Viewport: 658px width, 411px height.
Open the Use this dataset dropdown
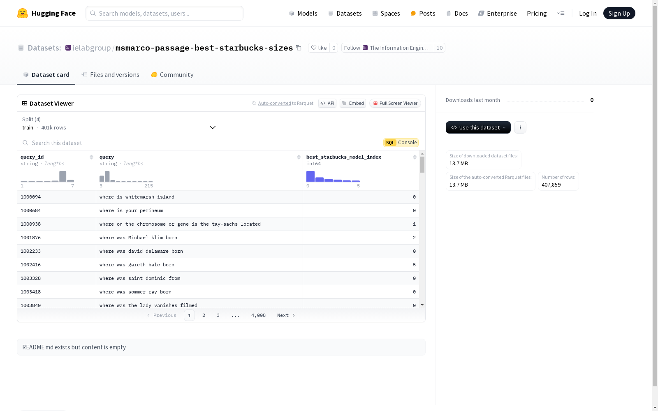478,127
